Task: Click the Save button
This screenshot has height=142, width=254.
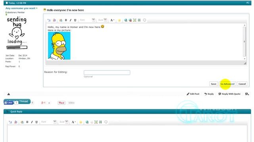Action: (x=214, y=84)
